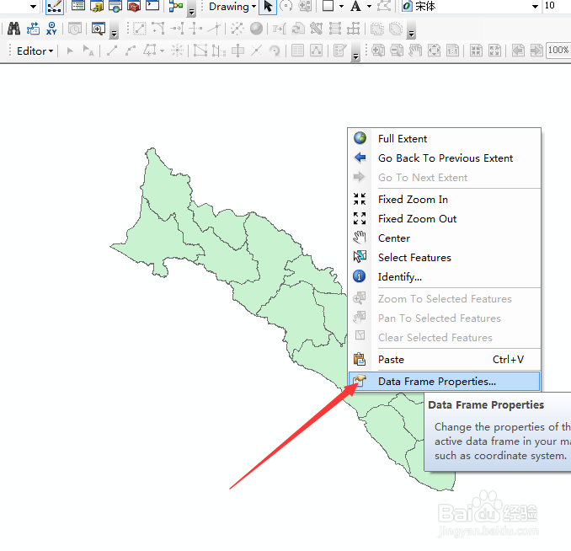The width and height of the screenshot is (571, 551).
Task: Open the 宋体 font name dropdown
Action: point(535,6)
